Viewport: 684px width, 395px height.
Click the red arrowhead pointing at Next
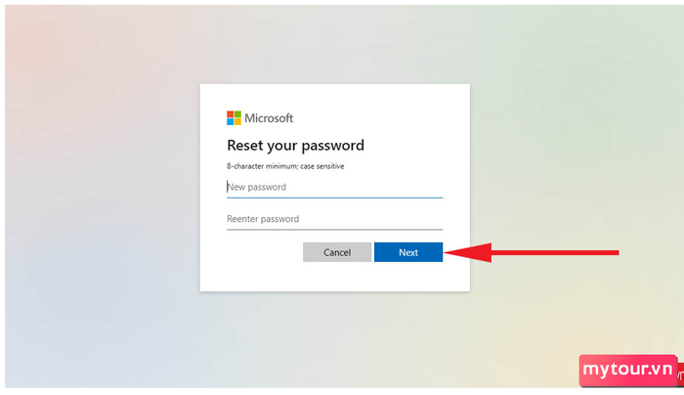[468, 252]
